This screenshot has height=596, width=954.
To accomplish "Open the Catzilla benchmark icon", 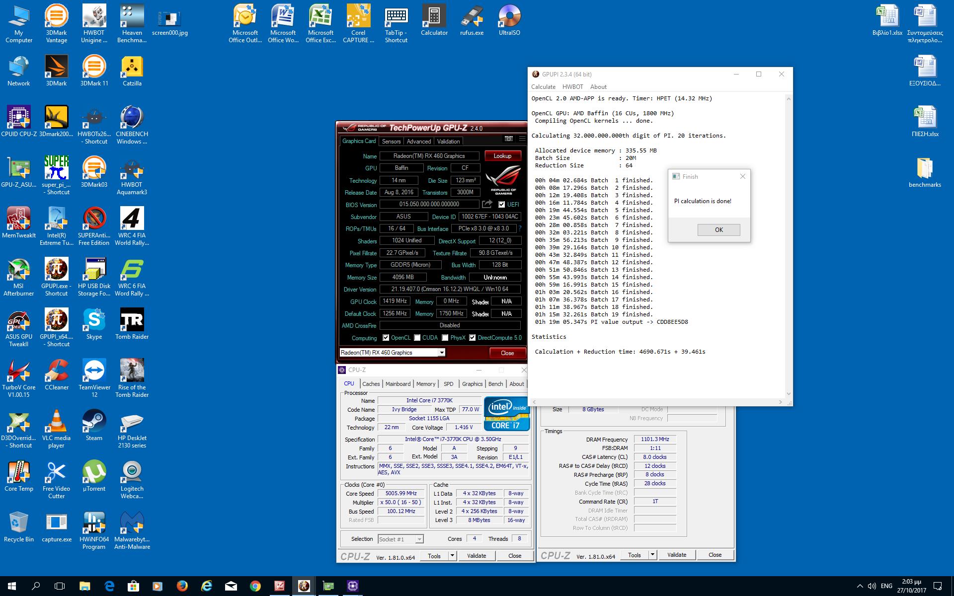I will tap(132, 71).
